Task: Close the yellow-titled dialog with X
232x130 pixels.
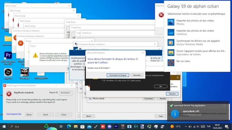Action: [x=178, y=77]
